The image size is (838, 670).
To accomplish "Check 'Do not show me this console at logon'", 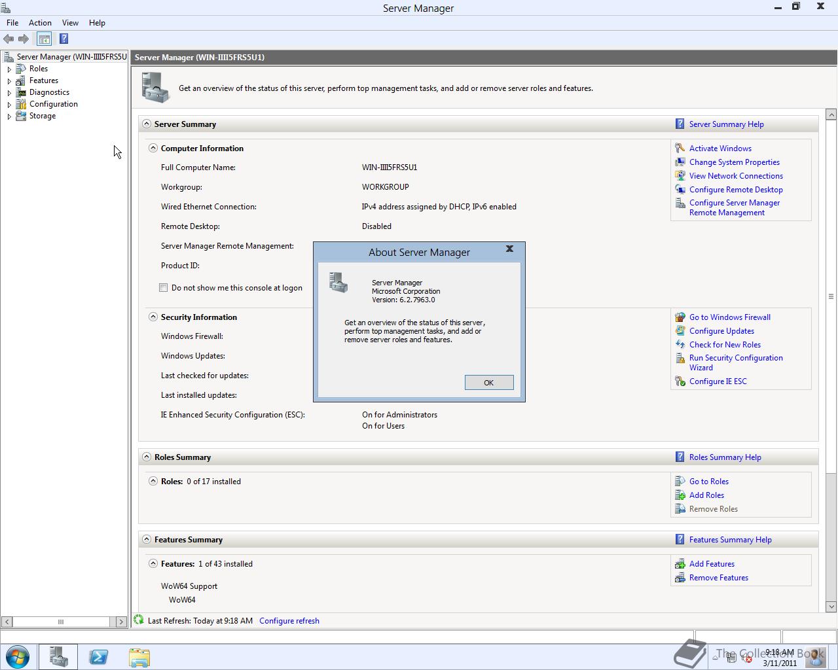I will [x=164, y=288].
